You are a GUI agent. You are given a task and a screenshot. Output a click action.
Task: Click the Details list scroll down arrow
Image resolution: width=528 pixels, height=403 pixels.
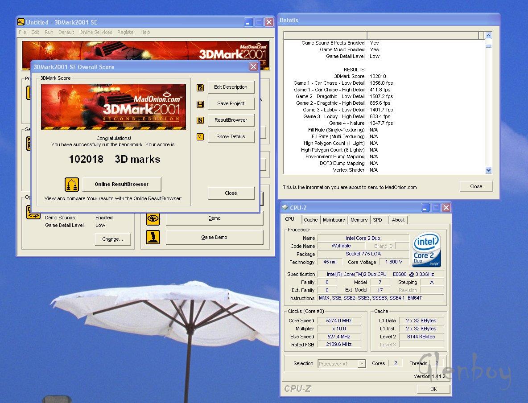click(488, 170)
